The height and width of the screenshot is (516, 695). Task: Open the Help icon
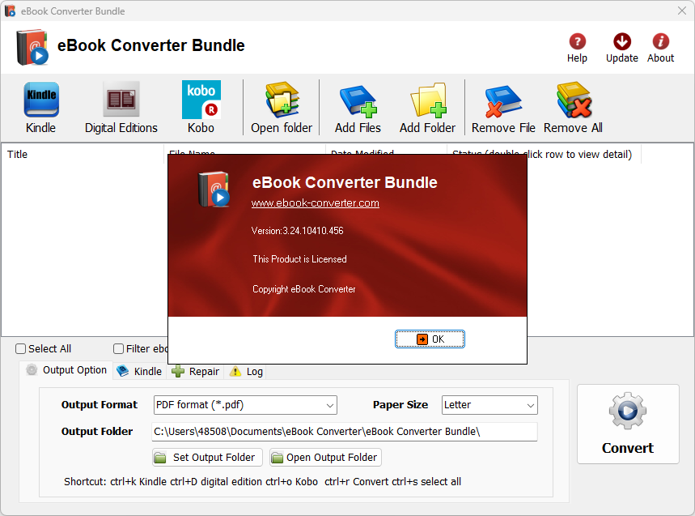[x=577, y=48]
